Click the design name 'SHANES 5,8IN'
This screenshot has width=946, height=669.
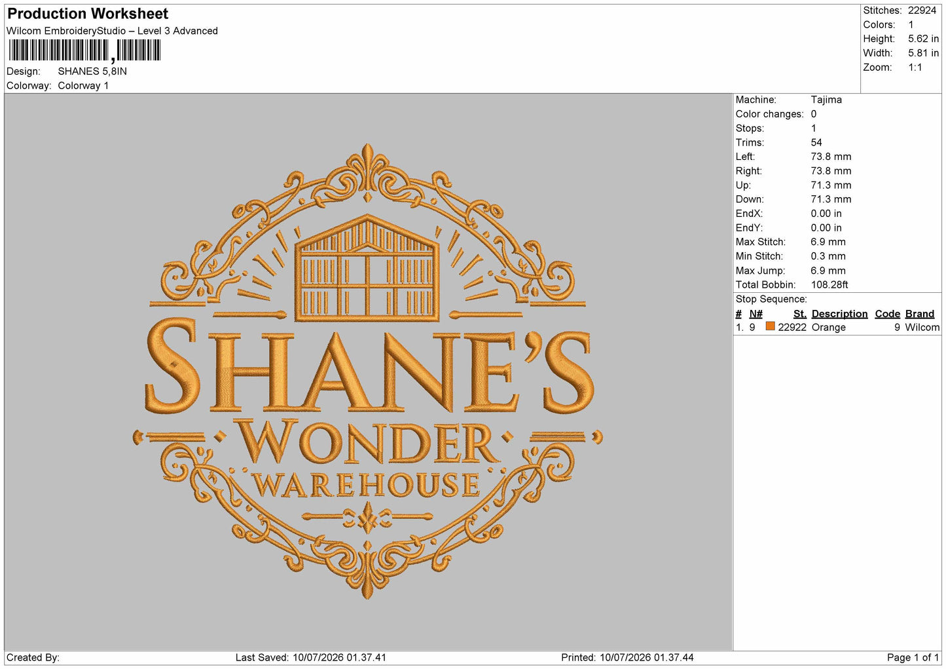pos(92,71)
